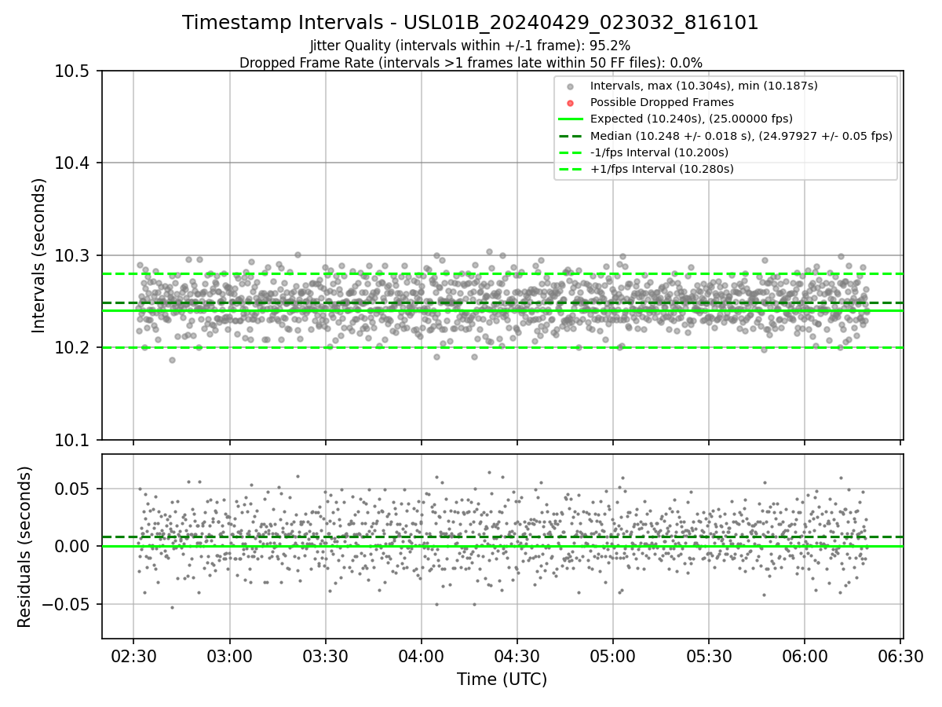
Task: Click the plot title 'Timestamp Intervals - USL01B_20240429_023032_816101'
Action: (470, 23)
